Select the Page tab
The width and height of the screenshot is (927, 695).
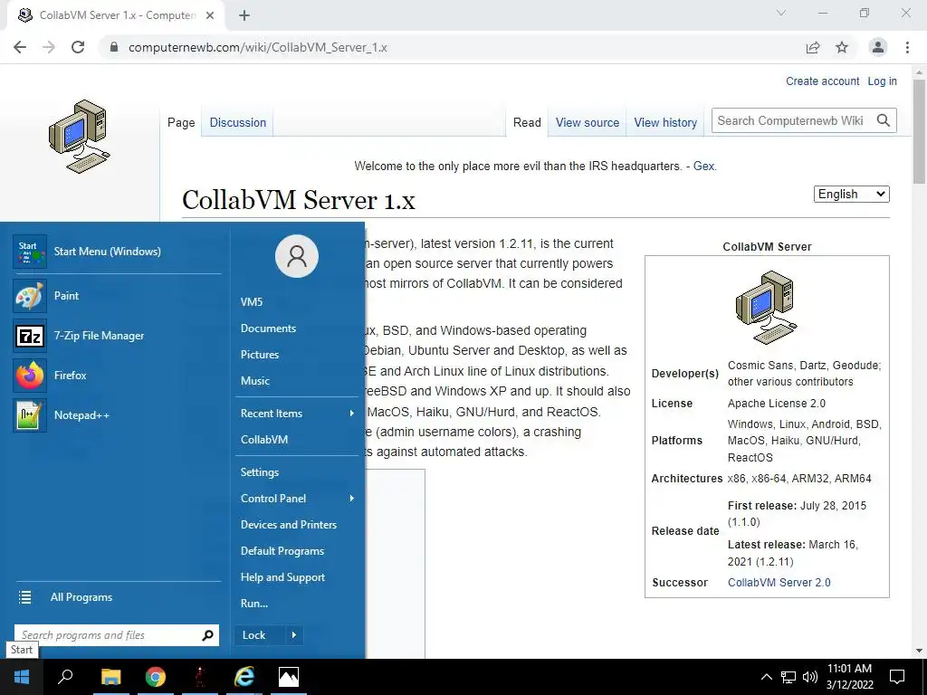tap(181, 122)
